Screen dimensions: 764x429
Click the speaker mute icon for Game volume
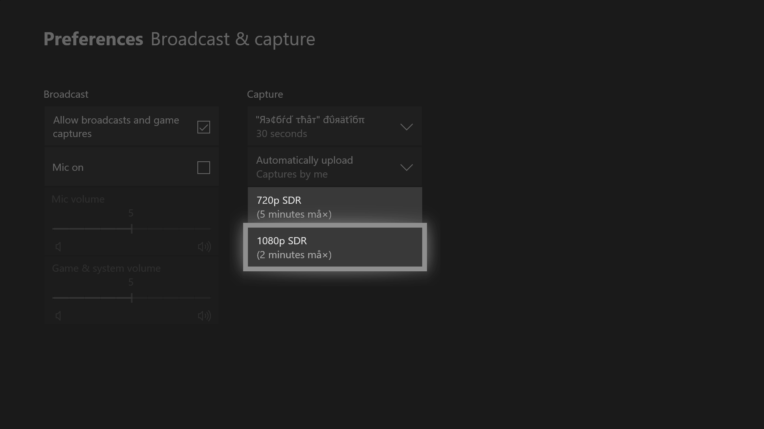[58, 315]
